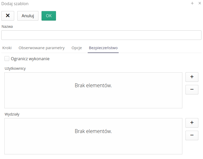Close the Dodaj szablon dialog with the title bar ×
Screen dimensions: 203x159
[x=200, y=3]
